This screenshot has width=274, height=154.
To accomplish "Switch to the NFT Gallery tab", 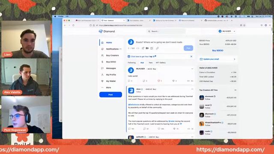I will click(161, 63).
